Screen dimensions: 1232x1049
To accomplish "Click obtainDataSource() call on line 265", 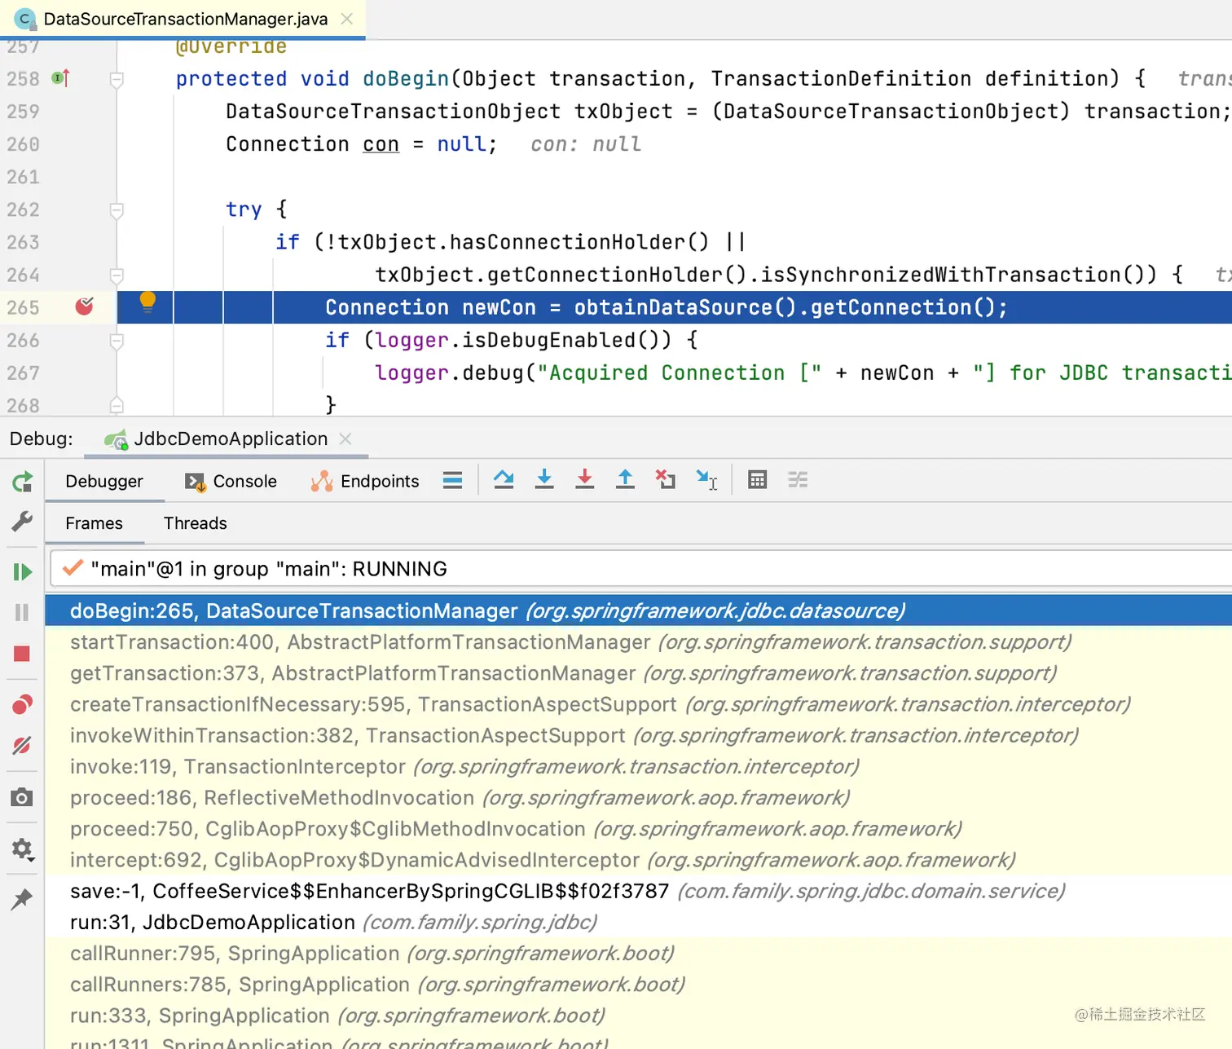I will pyautogui.click(x=684, y=307).
